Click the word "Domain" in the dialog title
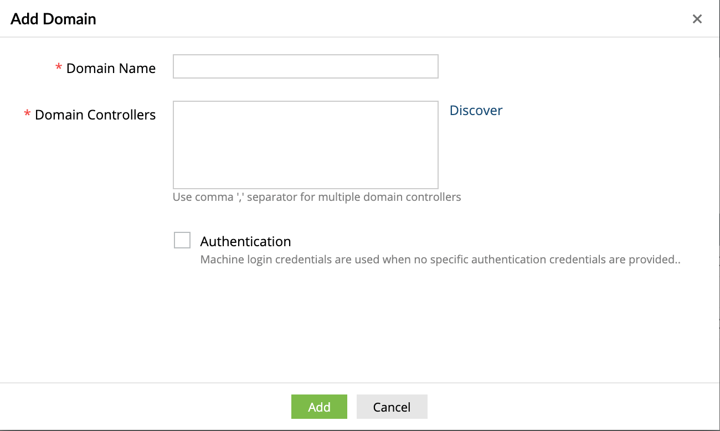Viewport: 720px width, 431px height. coord(69,19)
